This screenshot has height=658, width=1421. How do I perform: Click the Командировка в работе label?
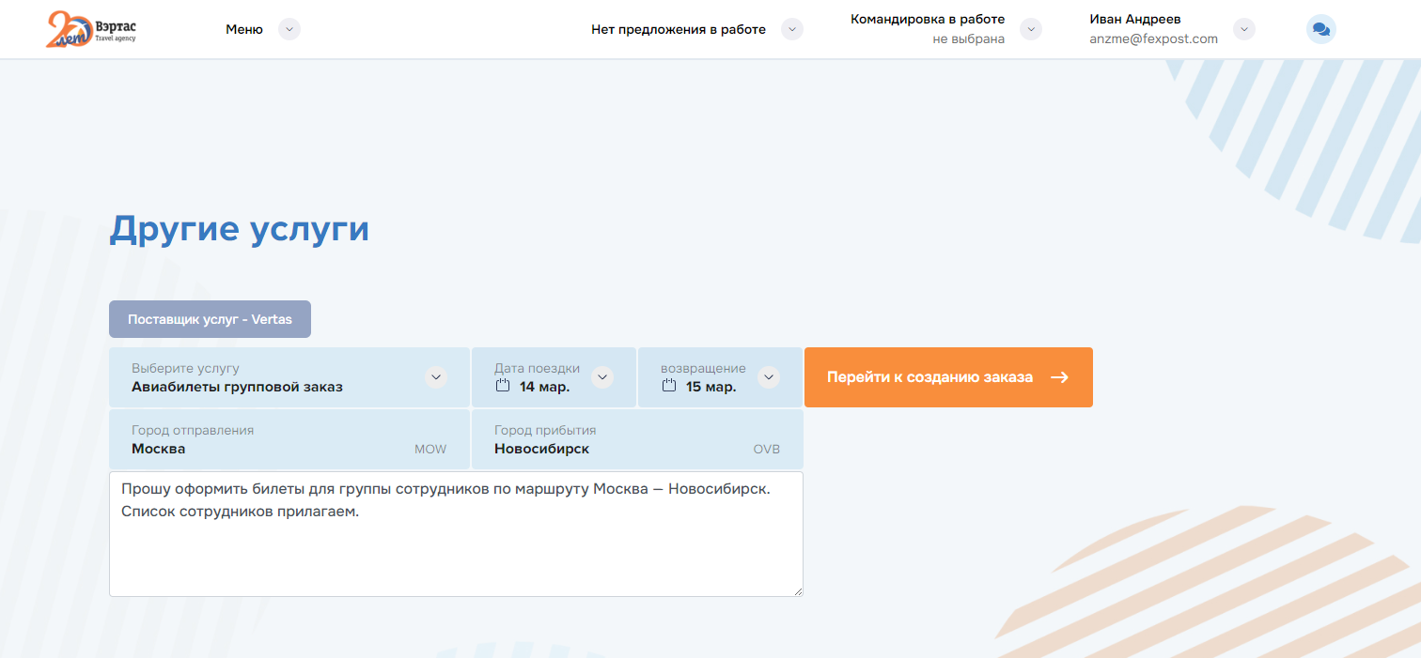point(928,19)
